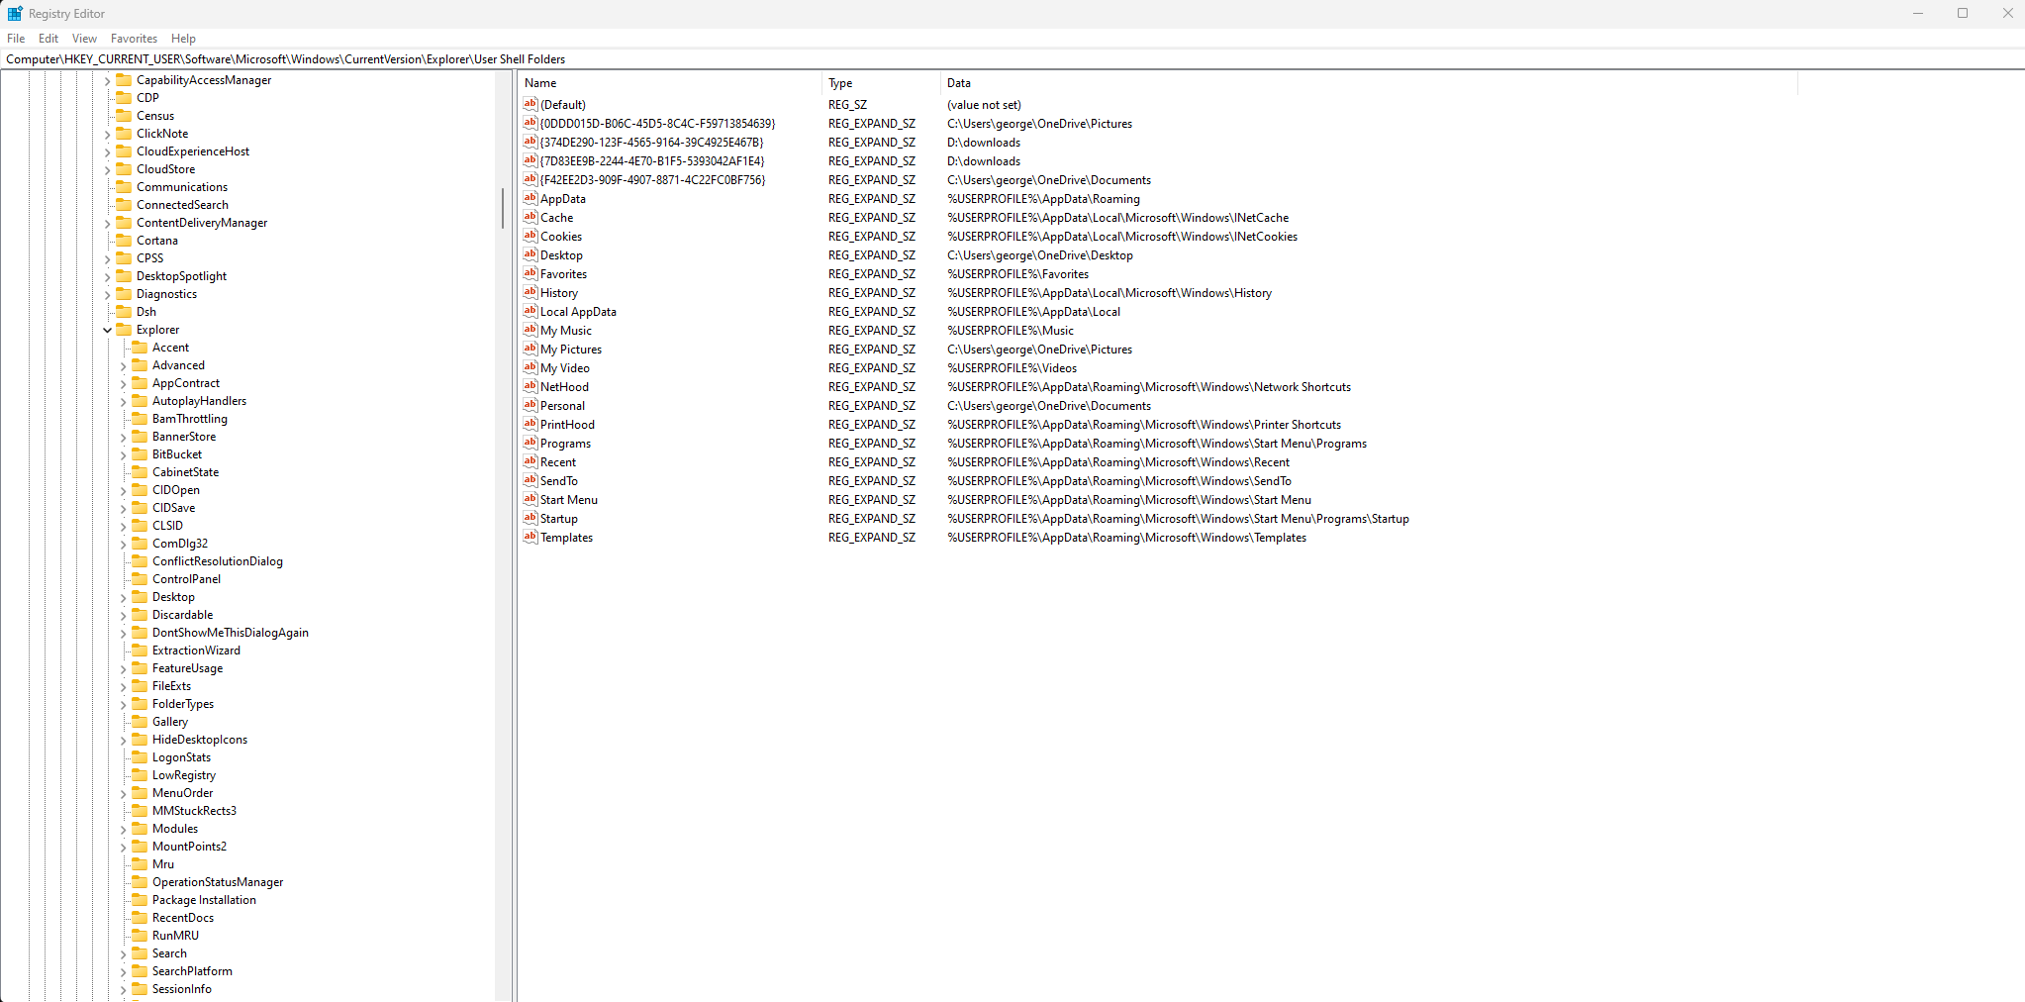Expand the CloudStore key

[108, 170]
